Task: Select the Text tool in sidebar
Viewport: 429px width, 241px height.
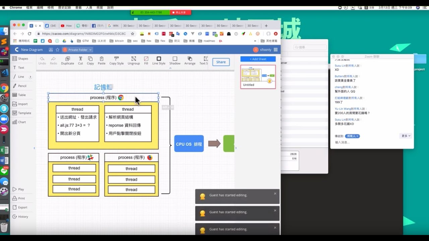Action: 18,68
